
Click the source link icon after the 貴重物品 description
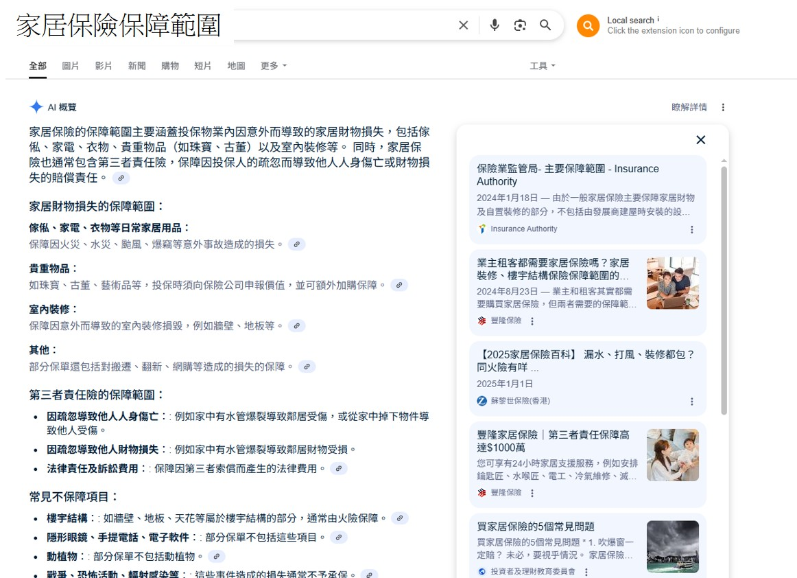399,285
